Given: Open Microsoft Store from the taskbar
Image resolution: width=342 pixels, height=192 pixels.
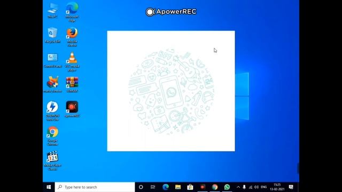Looking at the screenshot, I should click(x=190, y=187).
